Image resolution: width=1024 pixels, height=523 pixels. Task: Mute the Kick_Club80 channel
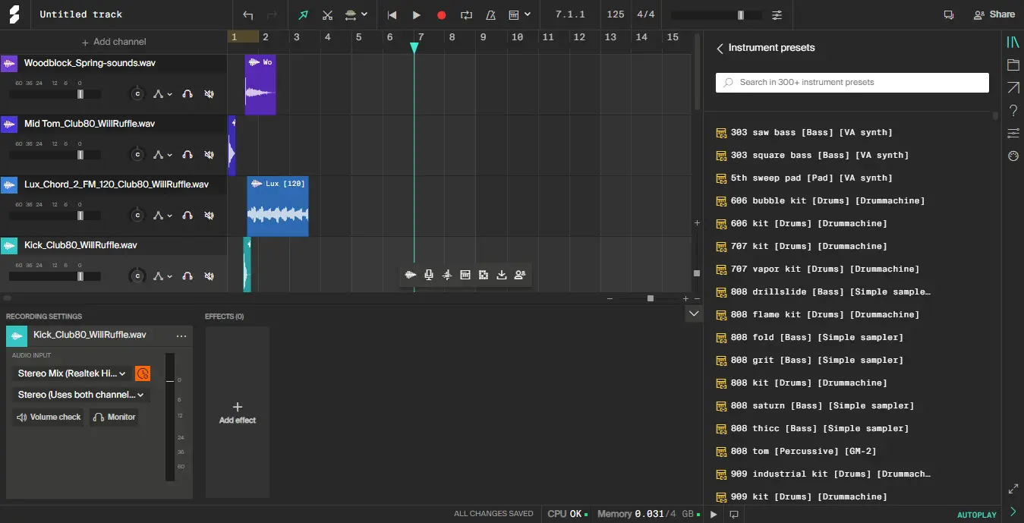click(x=209, y=276)
